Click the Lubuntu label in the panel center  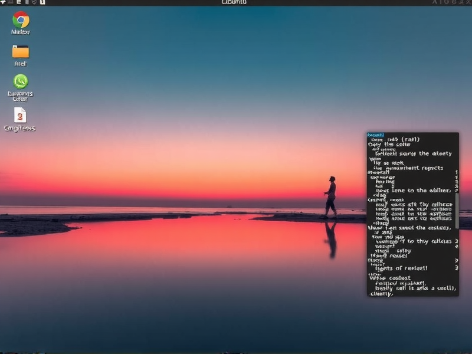[x=236, y=2]
